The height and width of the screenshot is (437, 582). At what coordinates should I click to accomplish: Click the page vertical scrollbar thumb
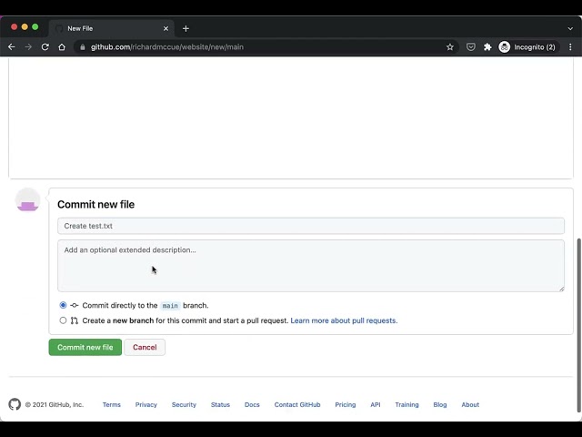click(x=578, y=325)
